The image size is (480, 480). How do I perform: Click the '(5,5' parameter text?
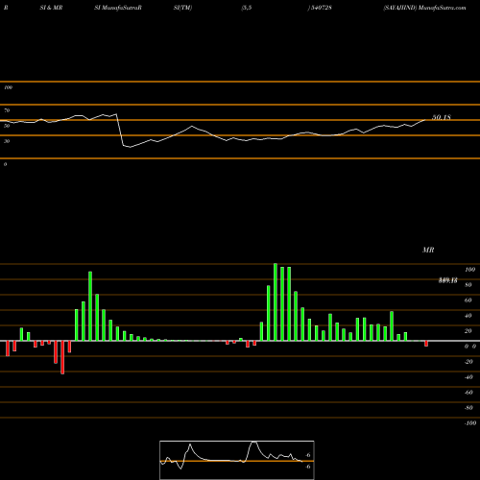pos(247,8)
